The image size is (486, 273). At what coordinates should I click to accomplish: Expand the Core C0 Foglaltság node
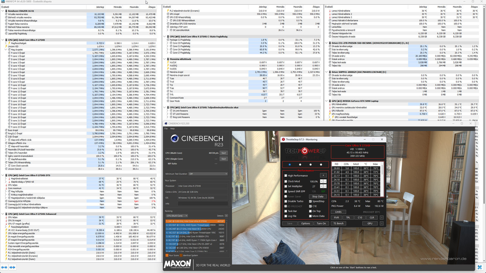tap(167, 43)
